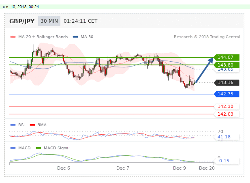The image size is (250, 183).
Task: Click the 142.03 support level label
Action: click(x=225, y=114)
